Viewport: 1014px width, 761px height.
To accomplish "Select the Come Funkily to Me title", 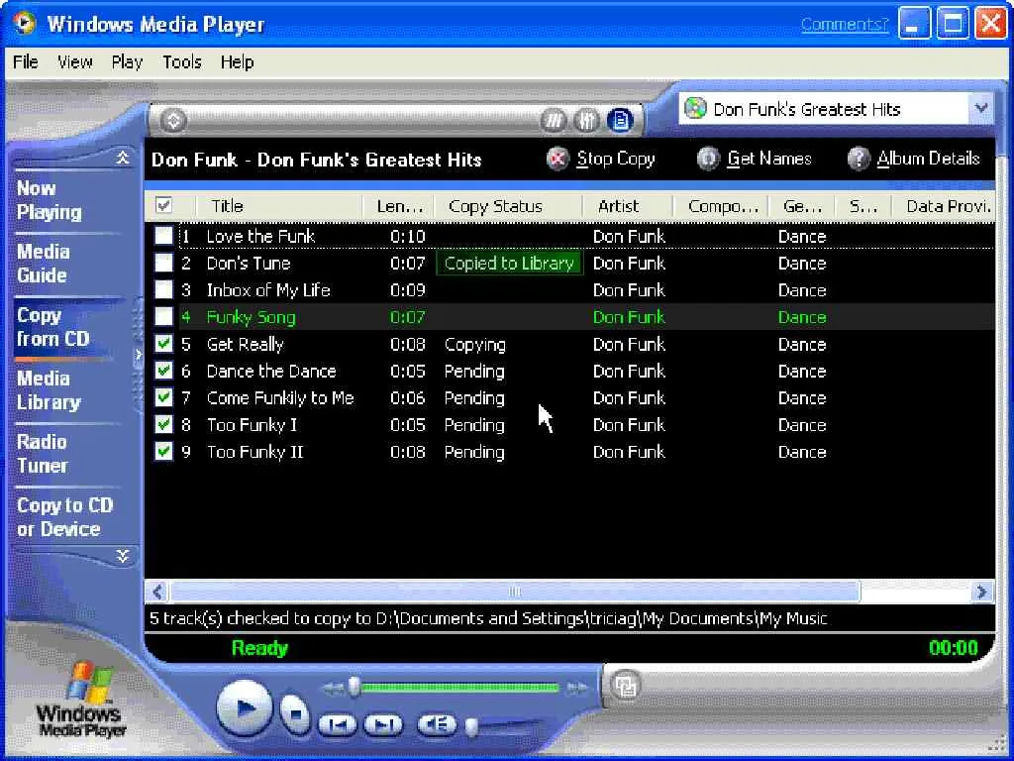I will tap(280, 398).
